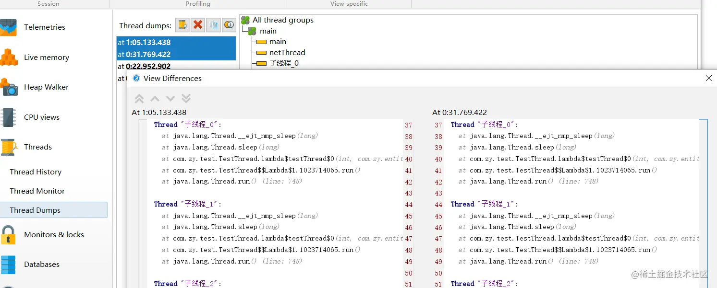Jump to last difference double-down arrow

(186, 99)
